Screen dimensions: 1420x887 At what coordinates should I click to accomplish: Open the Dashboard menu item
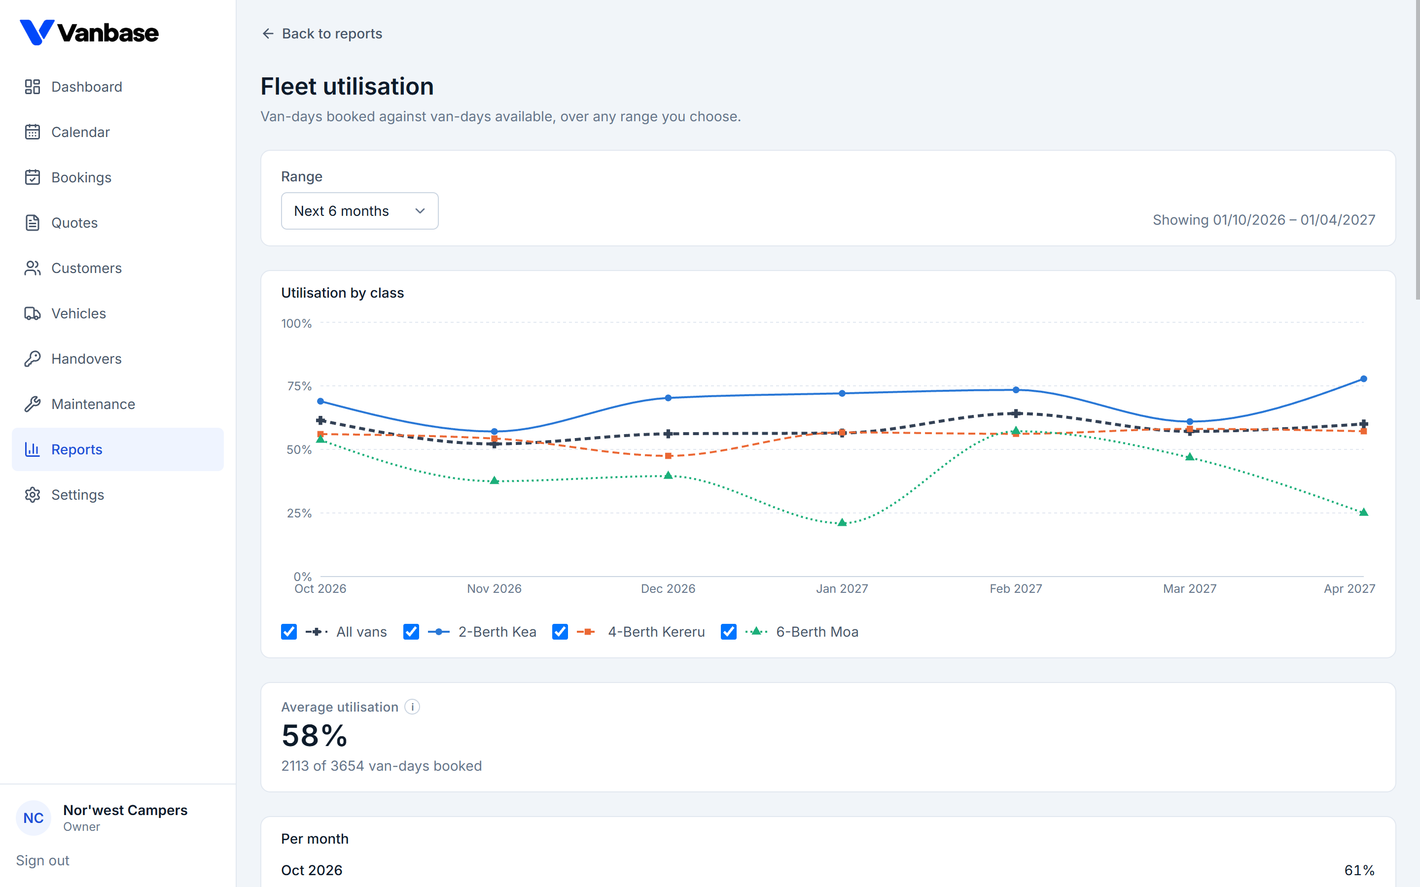pyautogui.click(x=117, y=87)
